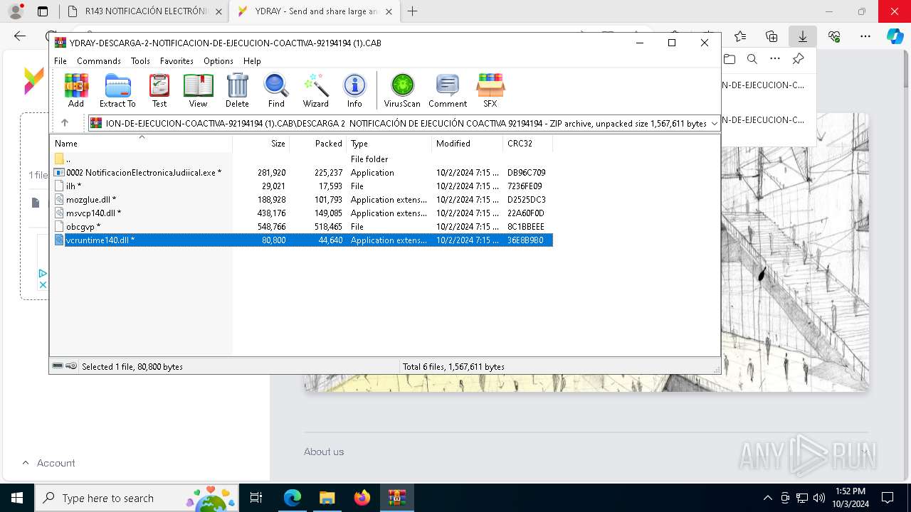Click the Test archive icon
911x512 pixels.
[159, 90]
